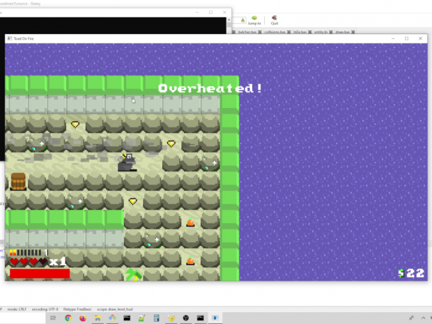Click the scroll-up arrow of the console window scrollbar

[x=229, y=20]
